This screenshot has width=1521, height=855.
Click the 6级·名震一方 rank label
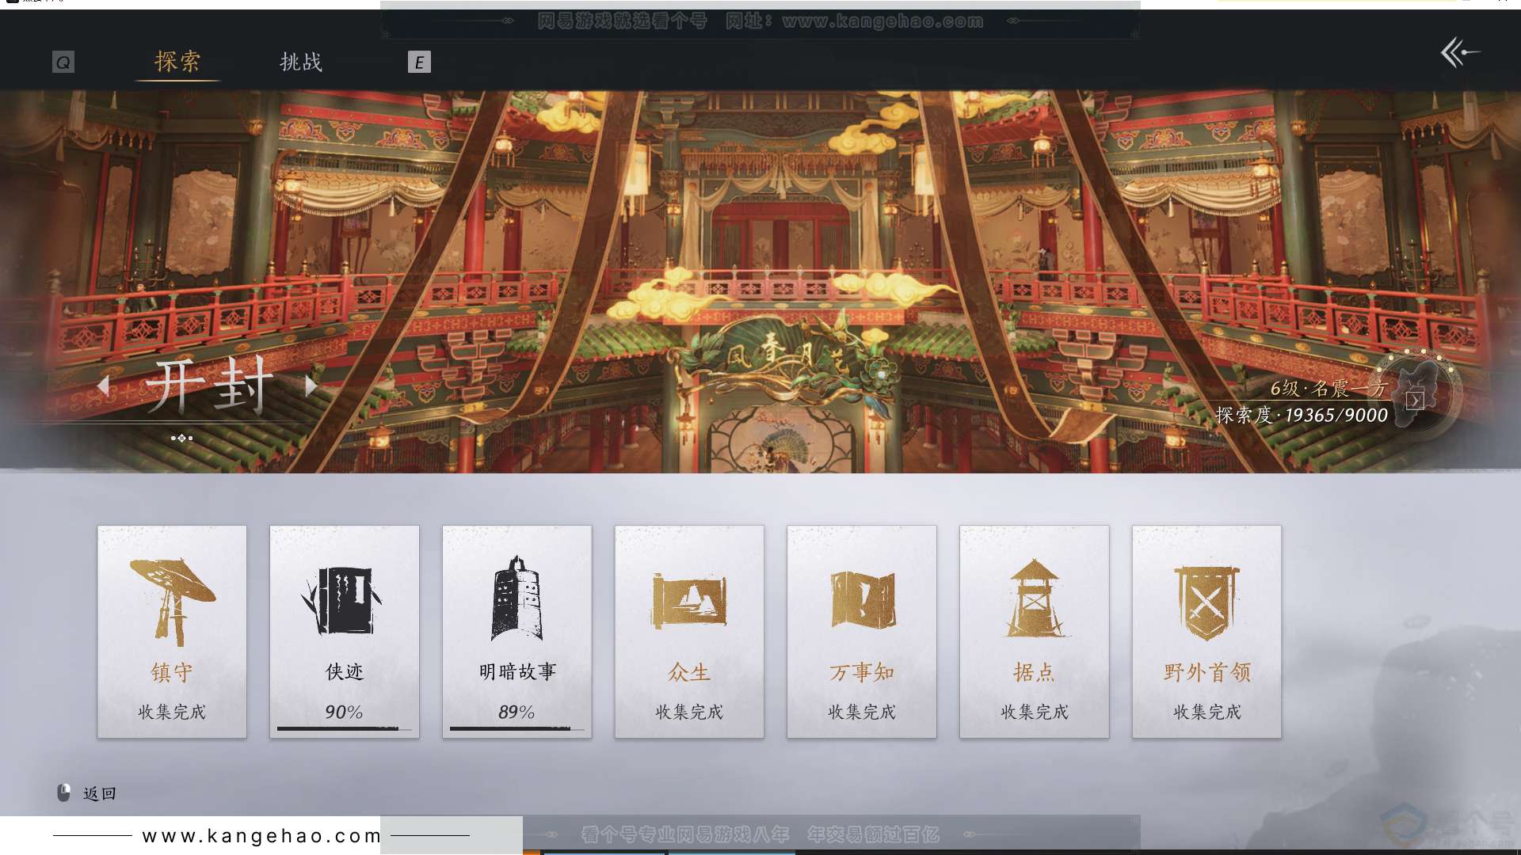point(1328,388)
